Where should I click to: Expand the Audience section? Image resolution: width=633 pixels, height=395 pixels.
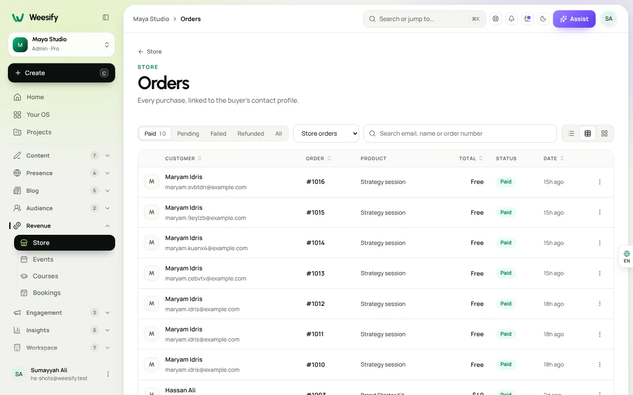pyautogui.click(x=62, y=208)
